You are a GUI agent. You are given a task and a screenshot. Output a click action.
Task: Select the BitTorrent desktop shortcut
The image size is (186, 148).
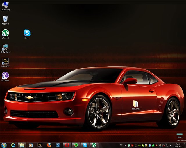[5, 77]
